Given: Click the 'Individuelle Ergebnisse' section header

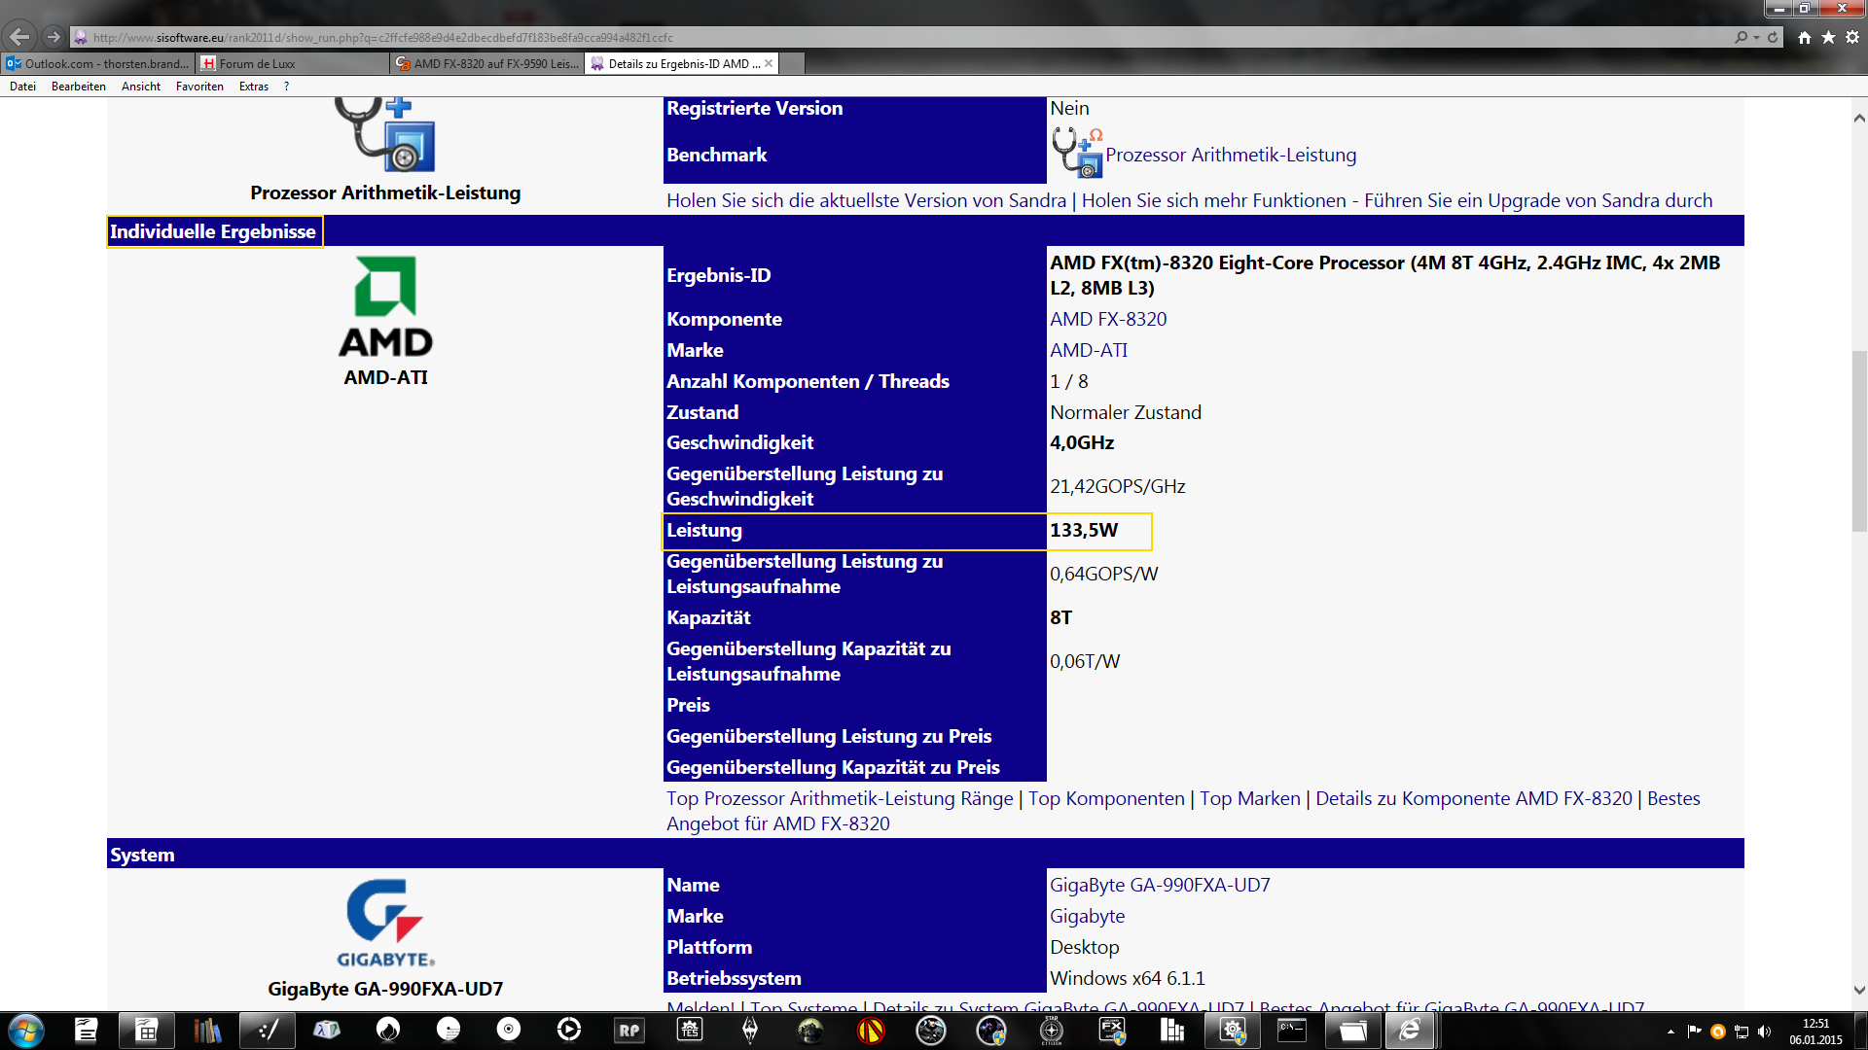Looking at the screenshot, I should [x=213, y=231].
